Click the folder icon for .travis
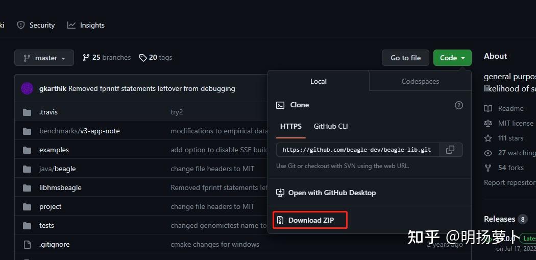 (27, 112)
